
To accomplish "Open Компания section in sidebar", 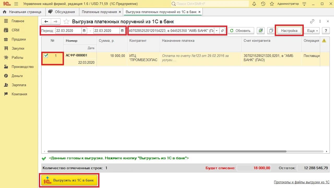I will [19, 94].
